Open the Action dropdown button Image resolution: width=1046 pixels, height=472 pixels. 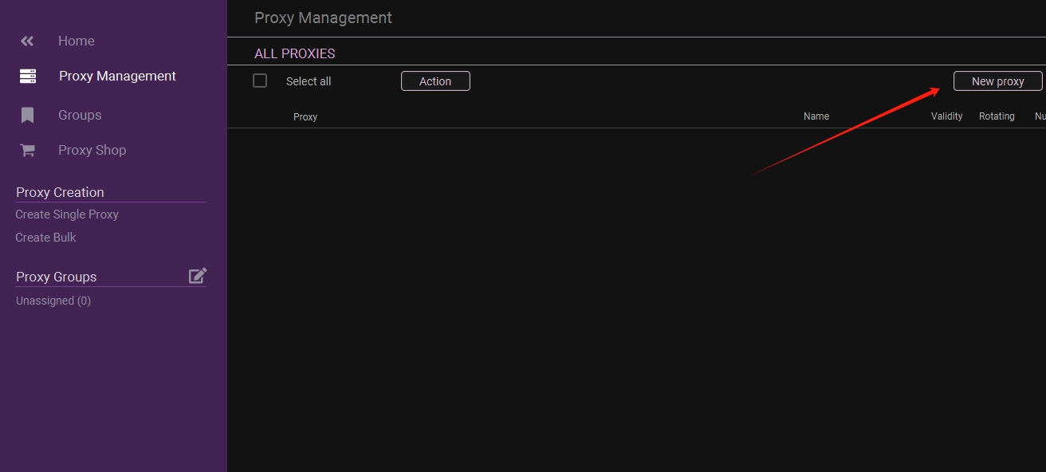[x=435, y=81]
